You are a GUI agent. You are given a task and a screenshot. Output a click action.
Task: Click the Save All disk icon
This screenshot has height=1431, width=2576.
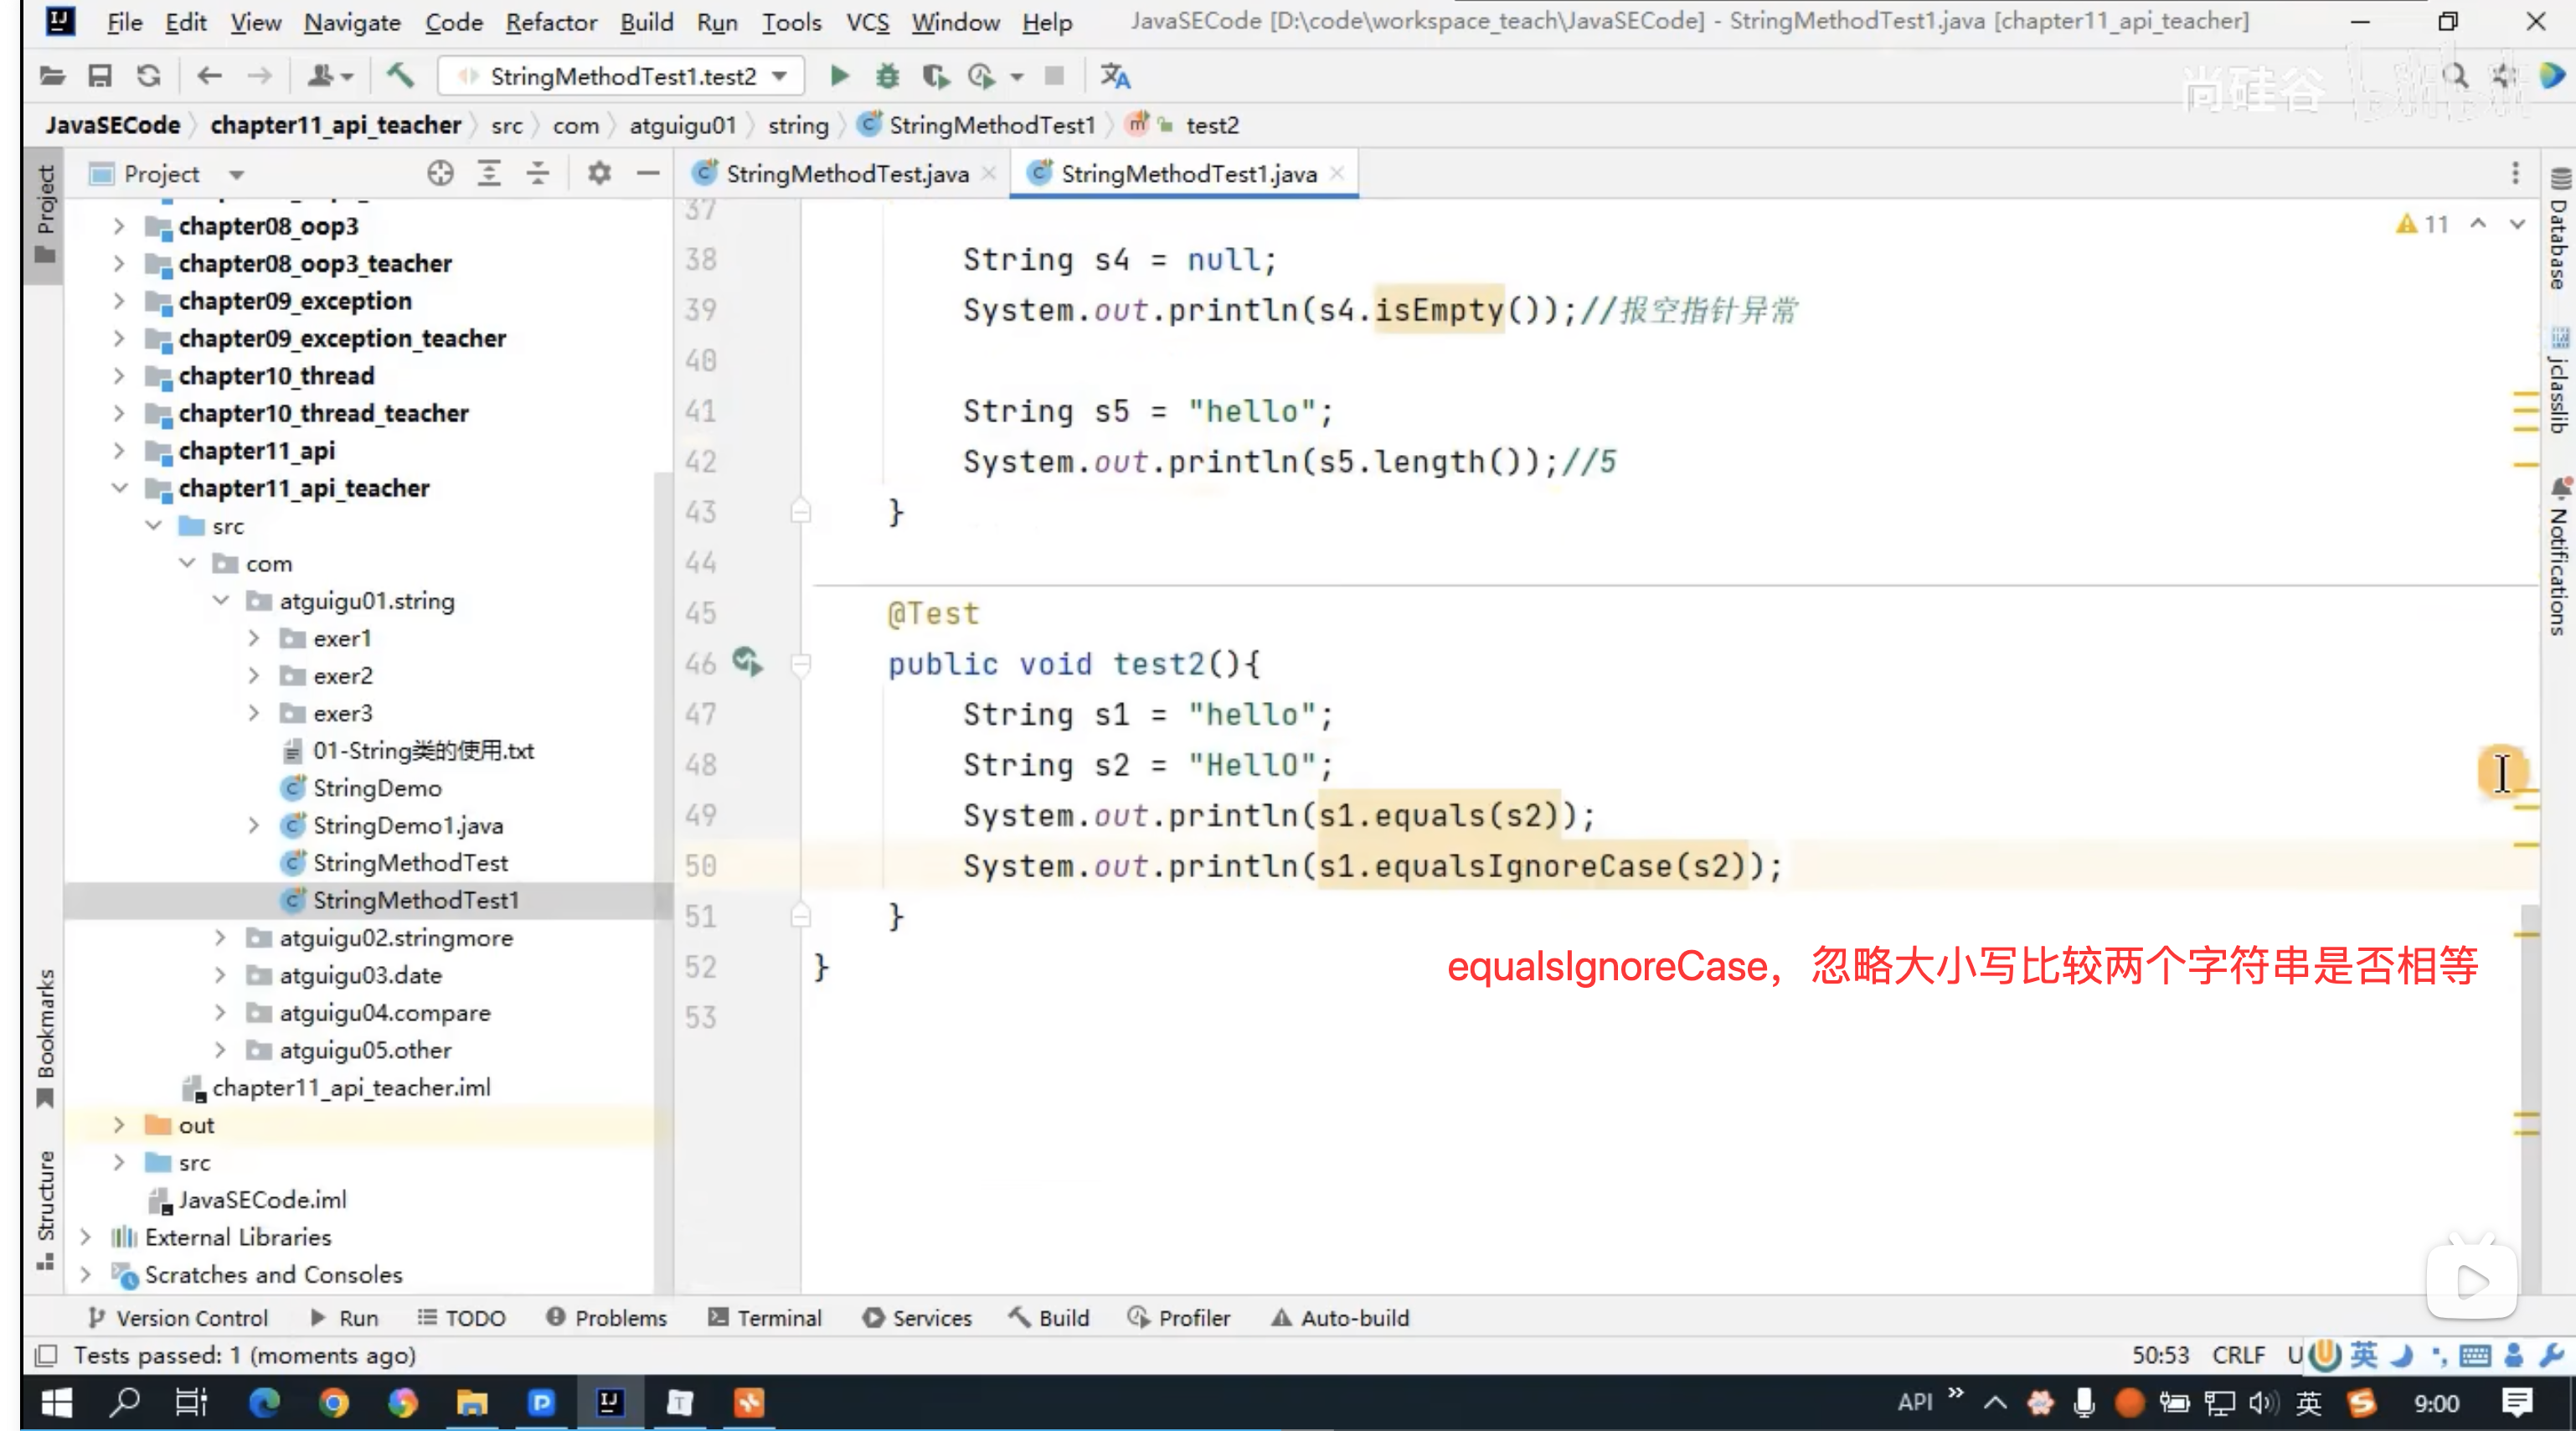(x=100, y=76)
